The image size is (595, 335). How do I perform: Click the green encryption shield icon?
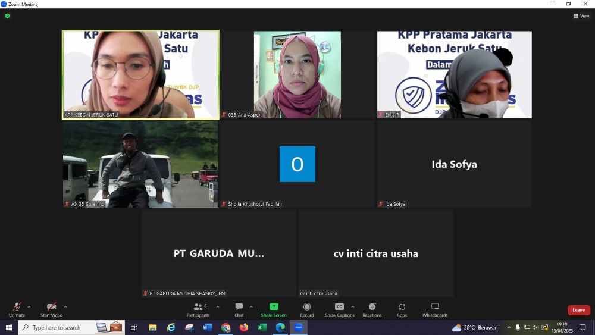[x=7, y=16]
